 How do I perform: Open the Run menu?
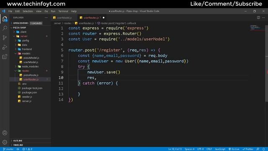[53, 11]
